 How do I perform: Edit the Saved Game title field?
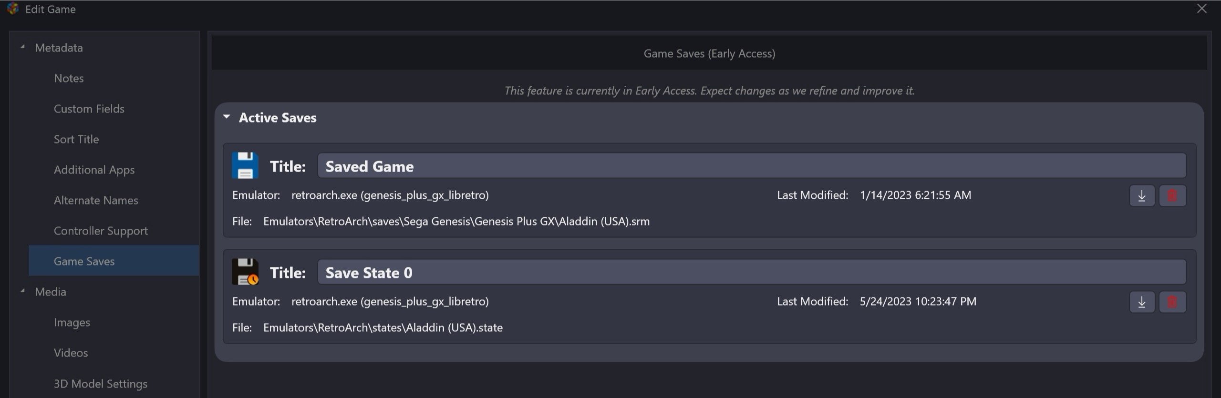point(752,166)
